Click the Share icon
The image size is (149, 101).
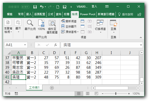tap(139, 14)
